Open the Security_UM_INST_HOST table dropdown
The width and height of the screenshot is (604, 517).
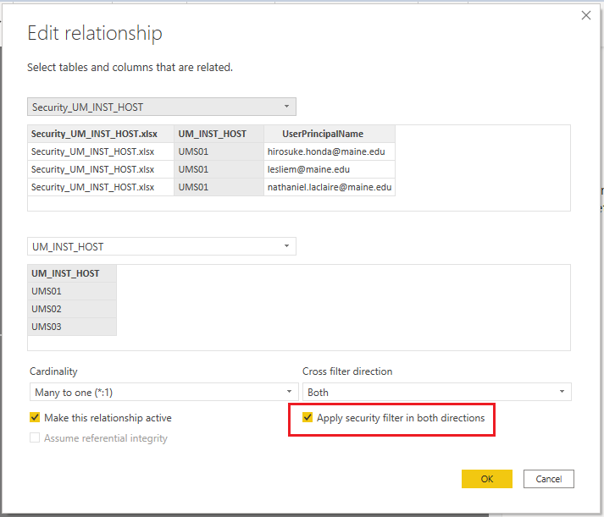(162, 107)
